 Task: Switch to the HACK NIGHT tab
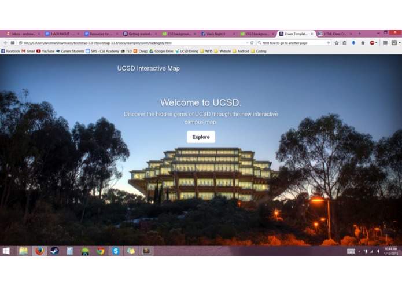(62, 34)
